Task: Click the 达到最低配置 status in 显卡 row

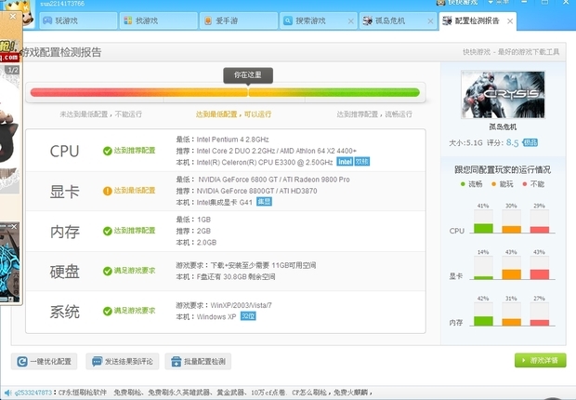Action: [x=135, y=191]
